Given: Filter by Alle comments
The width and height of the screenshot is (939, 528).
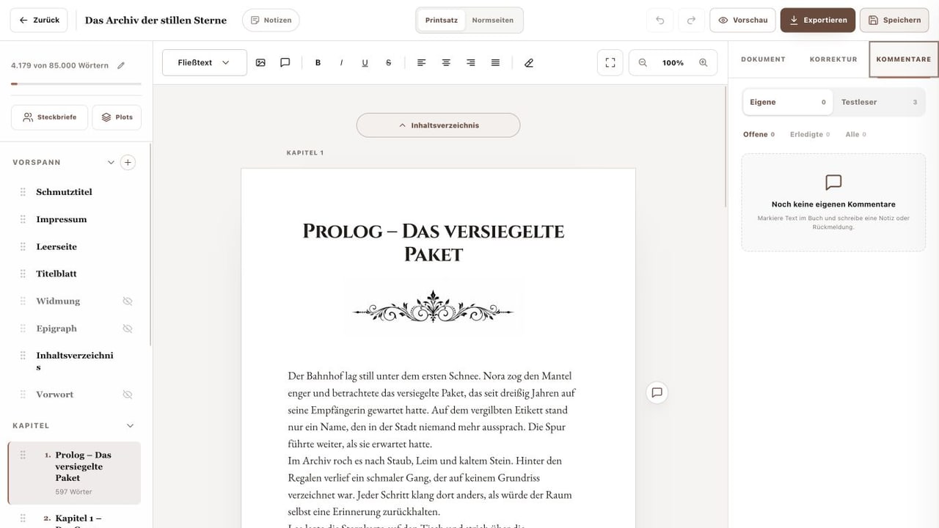Looking at the screenshot, I should pos(855,135).
